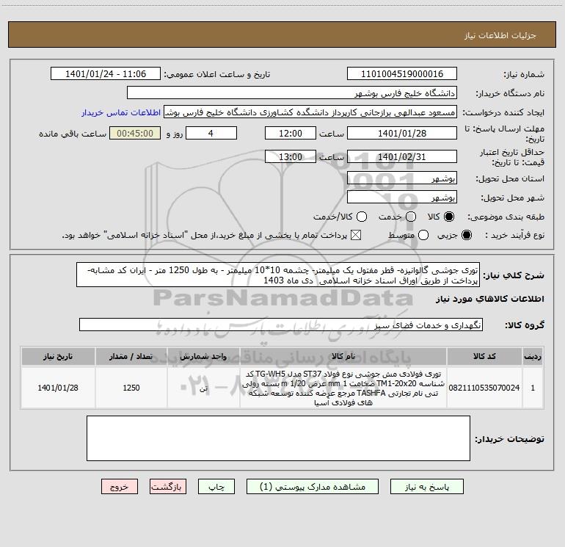
Task: Click the واحد شمارش column header
Action: (x=203, y=356)
